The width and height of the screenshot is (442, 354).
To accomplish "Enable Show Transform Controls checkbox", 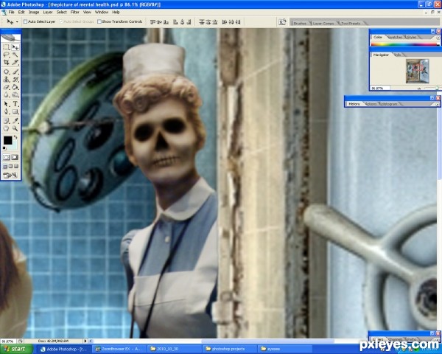I will point(99,21).
